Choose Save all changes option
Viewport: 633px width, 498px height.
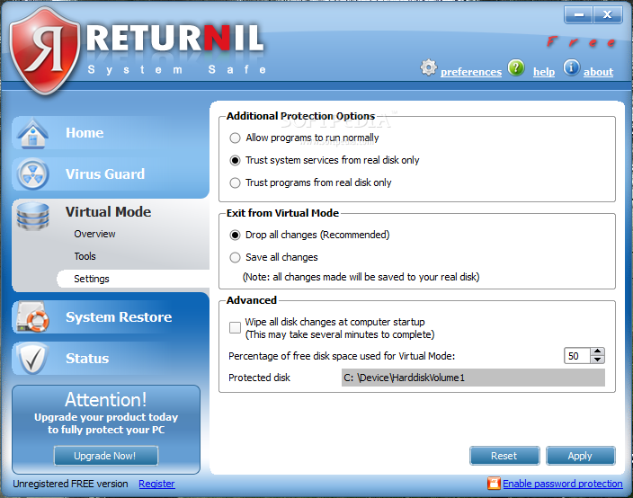coord(235,257)
